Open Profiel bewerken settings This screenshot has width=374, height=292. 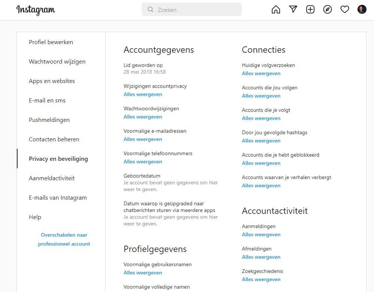pos(51,42)
